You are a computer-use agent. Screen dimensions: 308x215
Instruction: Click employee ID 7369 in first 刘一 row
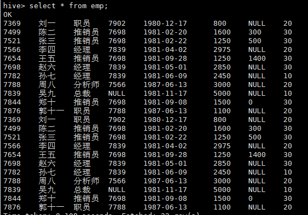point(12,24)
